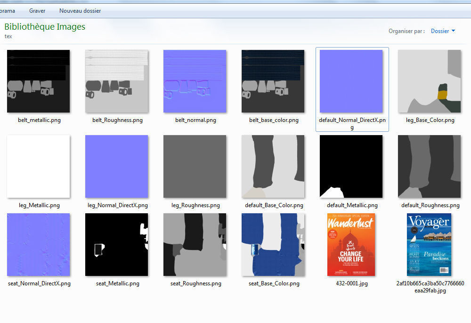Click the Graver toolbar button
The height and width of the screenshot is (323, 471).
(x=37, y=11)
